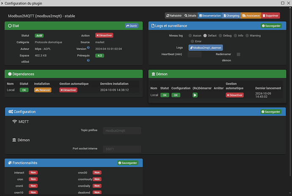The image size is (292, 196).
Task: Click the Ouvrir button in Etat panel
Action: tap(132, 26)
